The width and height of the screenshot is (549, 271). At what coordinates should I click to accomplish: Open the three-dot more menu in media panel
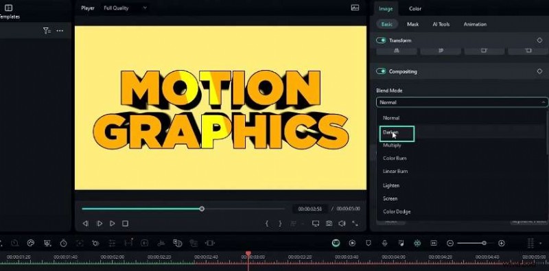(60, 31)
